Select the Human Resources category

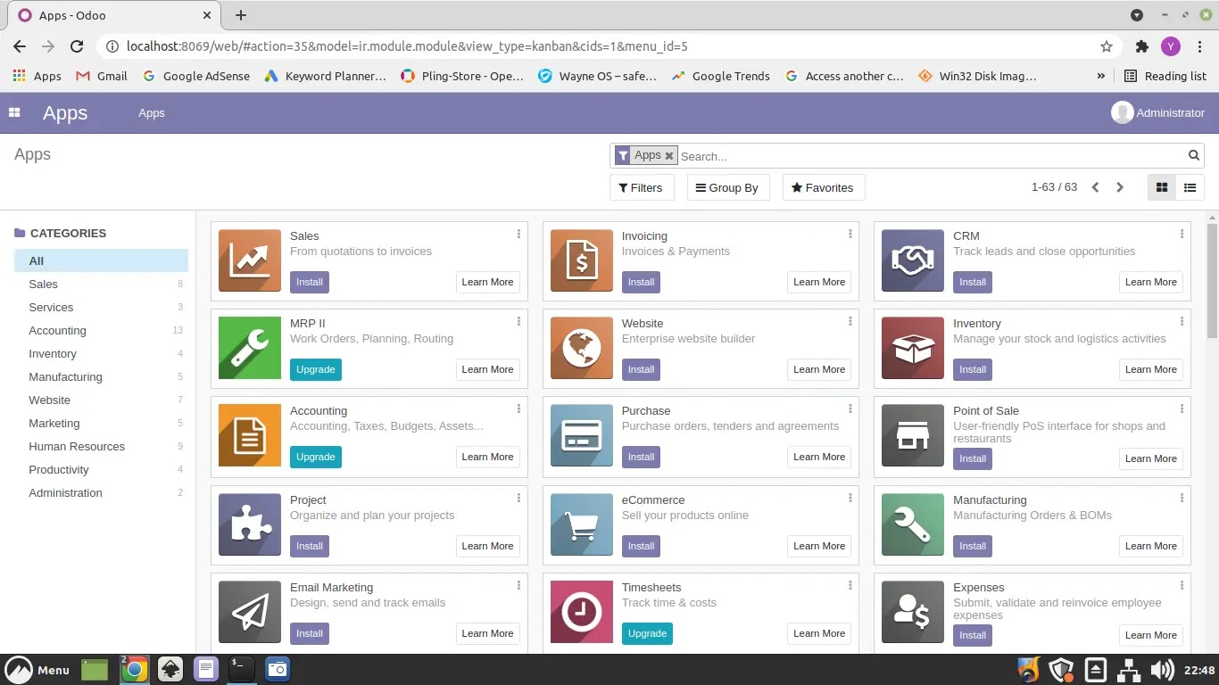(101, 446)
